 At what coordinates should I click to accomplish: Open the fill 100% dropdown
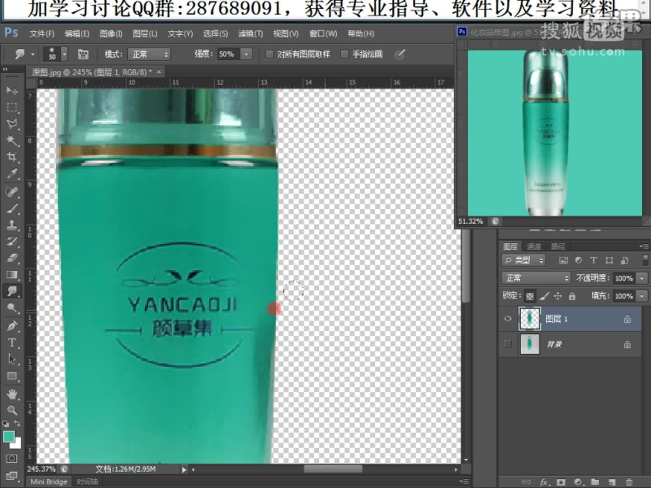[642, 296]
